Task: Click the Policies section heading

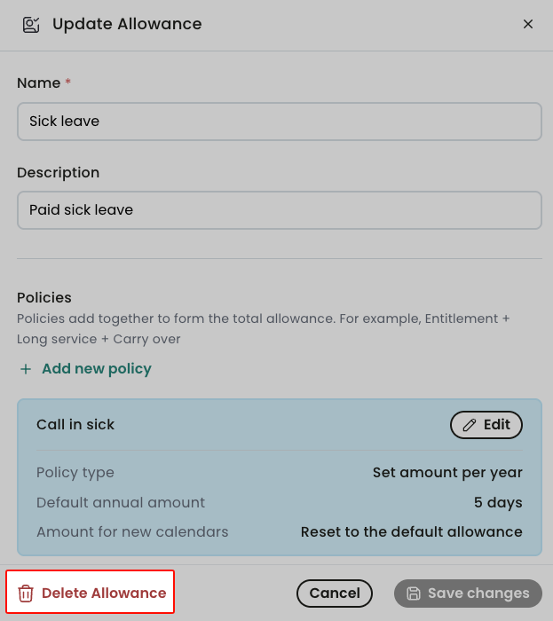Action: 44,298
